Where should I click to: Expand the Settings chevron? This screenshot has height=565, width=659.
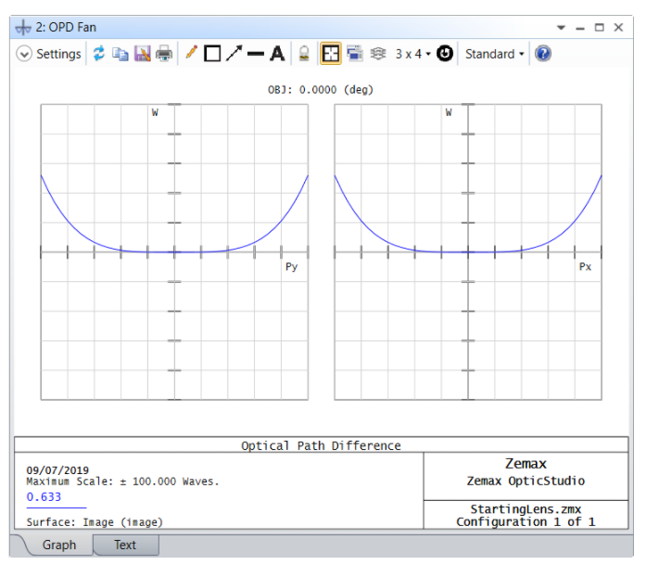click(24, 54)
